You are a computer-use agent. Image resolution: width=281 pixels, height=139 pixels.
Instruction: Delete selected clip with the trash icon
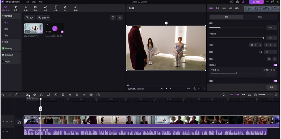17,95
